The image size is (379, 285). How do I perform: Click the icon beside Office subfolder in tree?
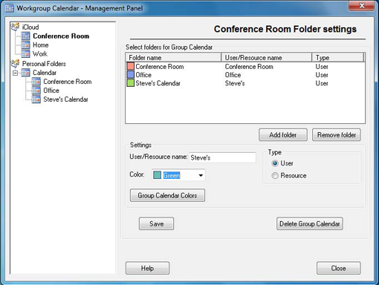coord(36,91)
